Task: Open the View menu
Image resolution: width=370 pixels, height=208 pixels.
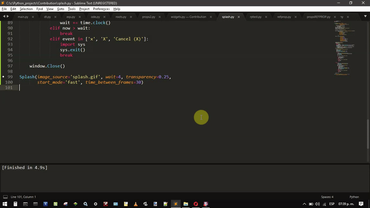Action: point(50,9)
